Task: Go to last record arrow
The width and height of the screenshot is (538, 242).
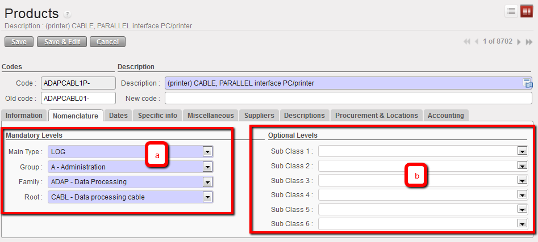Action: [528, 42]
